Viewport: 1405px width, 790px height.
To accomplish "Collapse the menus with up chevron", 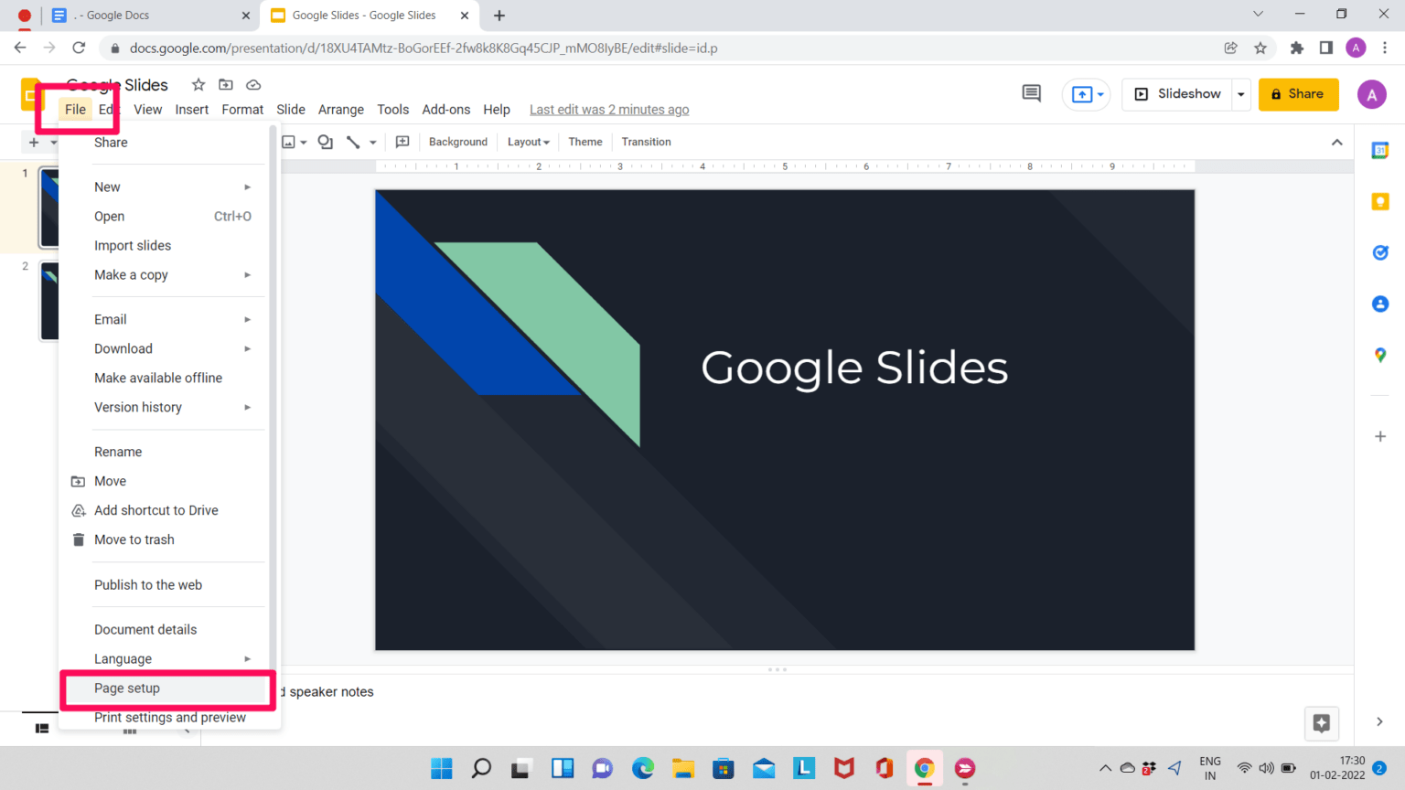I will (x=1337, y=142).
